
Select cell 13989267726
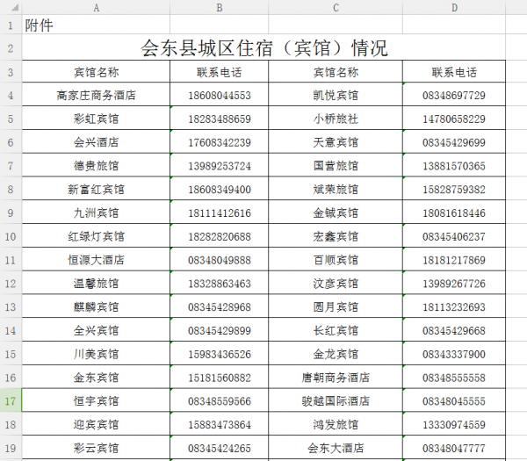pos(454,284)
